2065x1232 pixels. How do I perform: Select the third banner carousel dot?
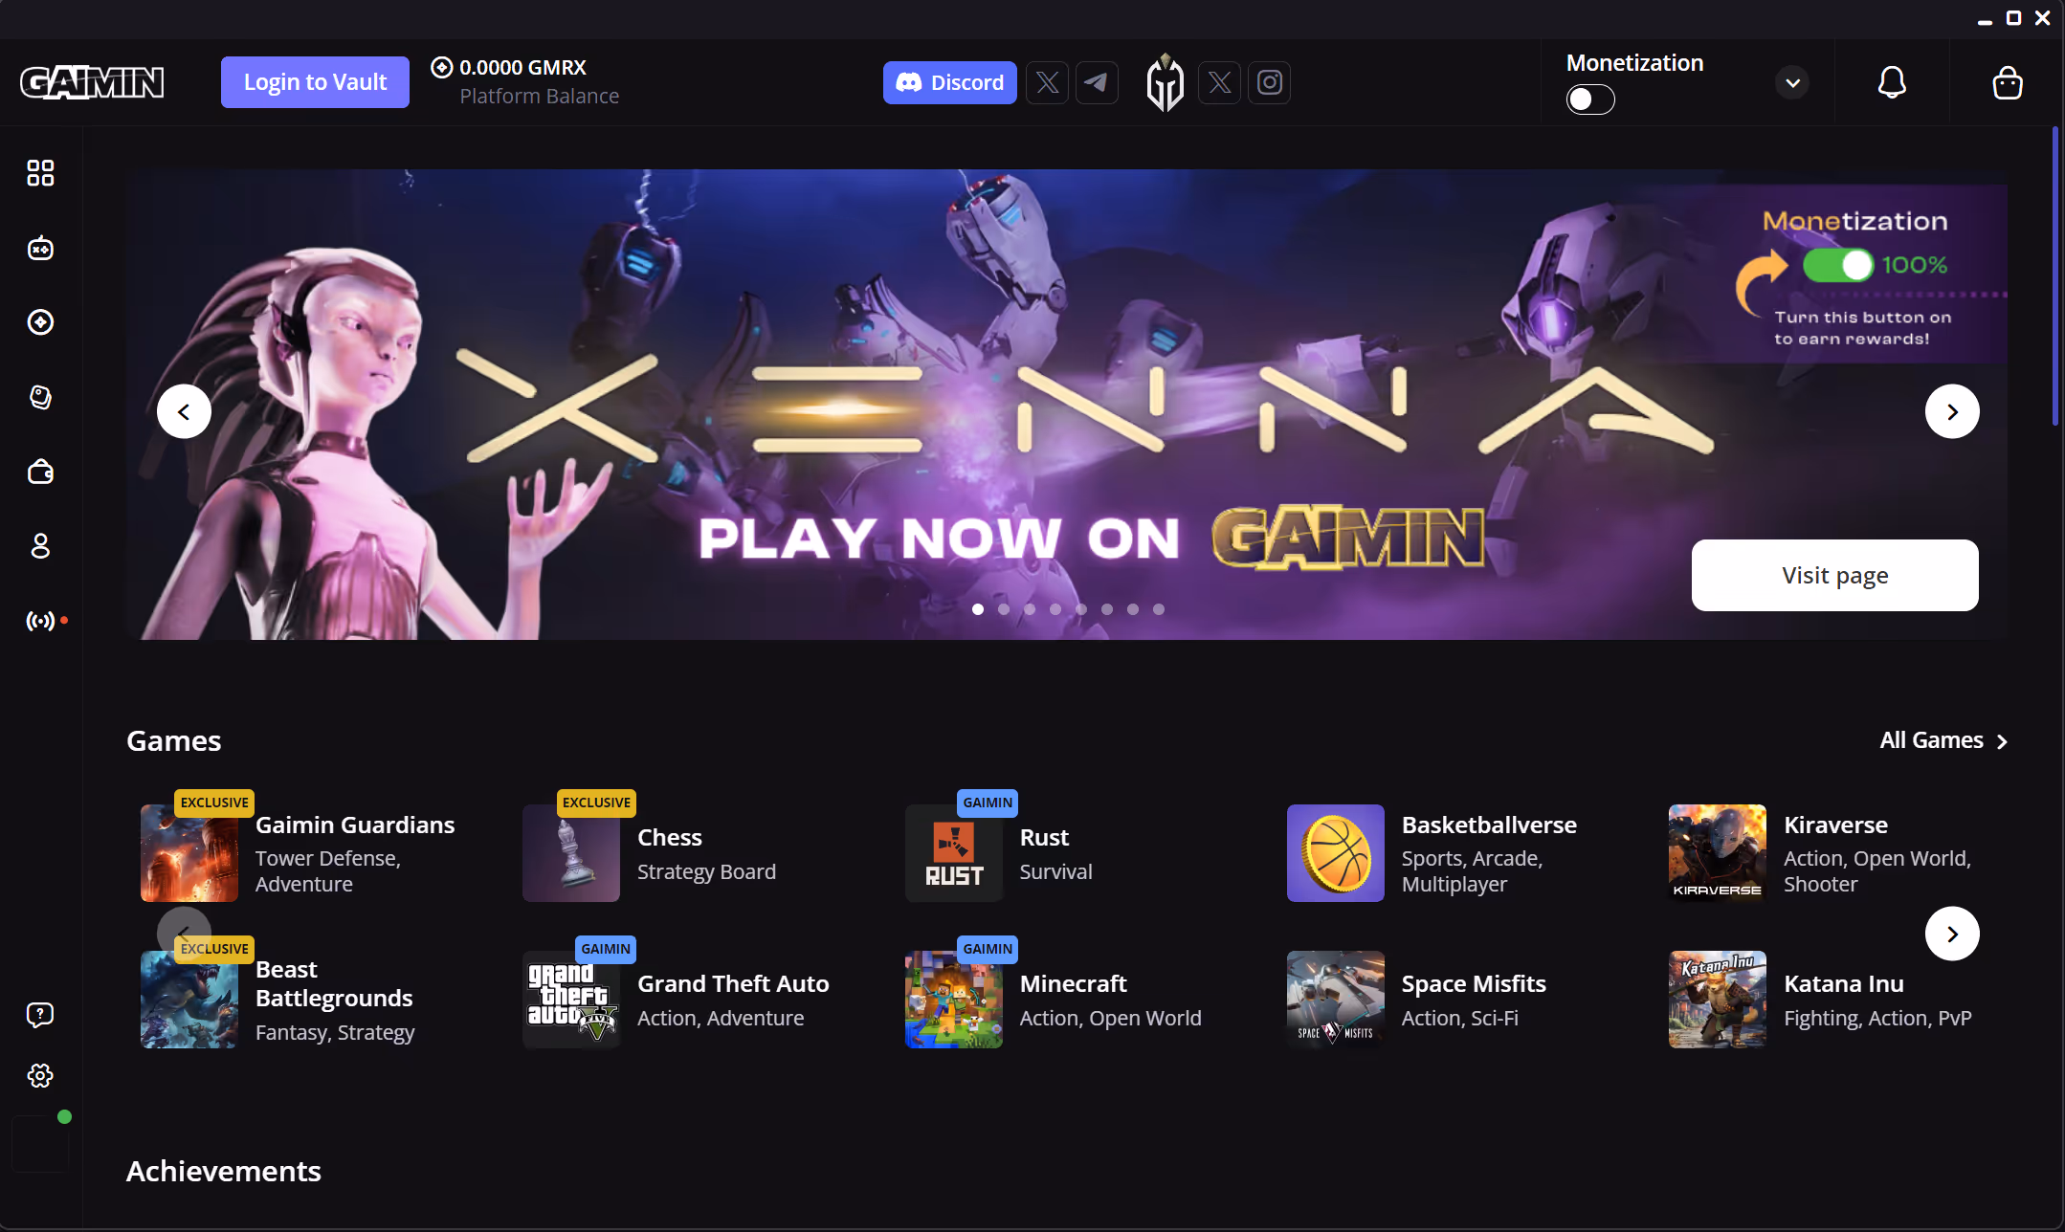point(1030,609)
